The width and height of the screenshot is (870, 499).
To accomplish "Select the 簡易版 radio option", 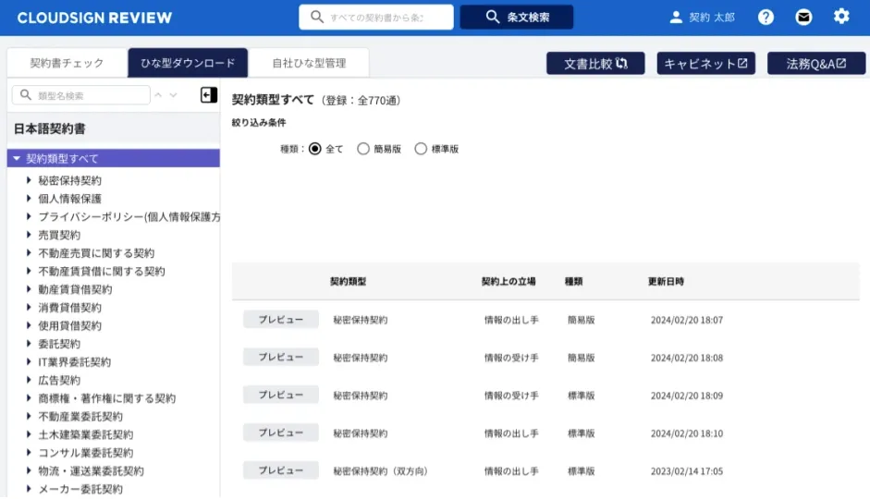I will pyautogui.click(x=362, y=149).
